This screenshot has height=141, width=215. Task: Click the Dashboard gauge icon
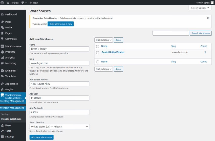click(x=2, y=14)
